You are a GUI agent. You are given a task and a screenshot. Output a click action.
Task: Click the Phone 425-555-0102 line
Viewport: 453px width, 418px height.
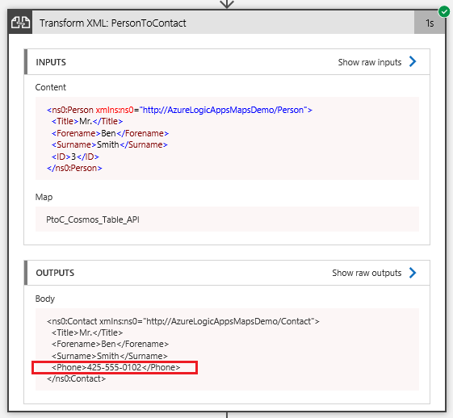click(115, 367)
